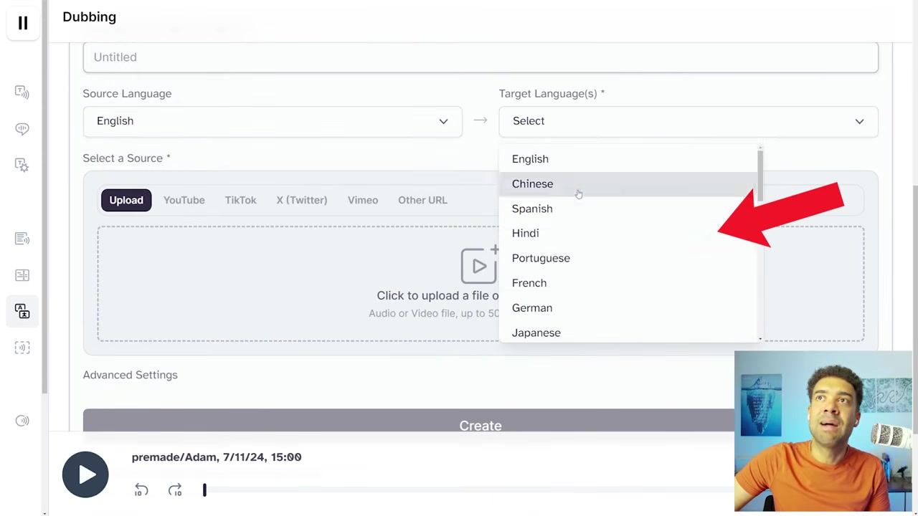This screenshot has height=516, width=918.
Task: Click the Dubbing page title
Action: (89, 16)
